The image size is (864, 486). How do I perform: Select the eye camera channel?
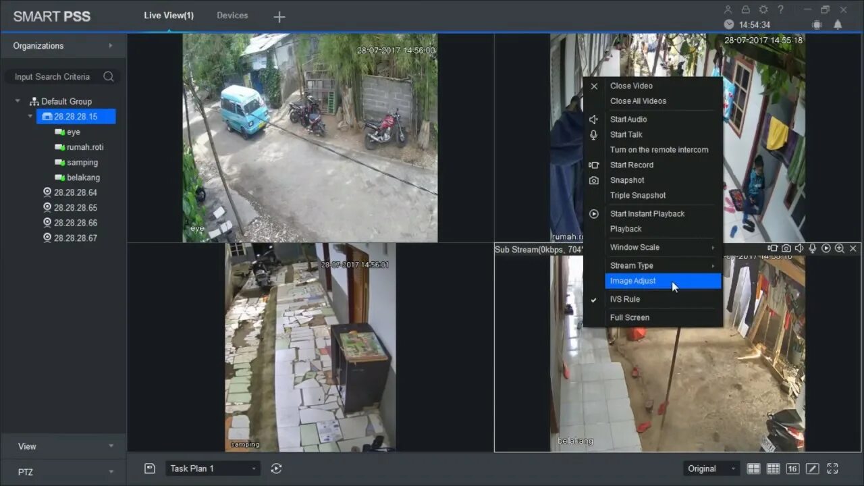(x=74, y=132)
